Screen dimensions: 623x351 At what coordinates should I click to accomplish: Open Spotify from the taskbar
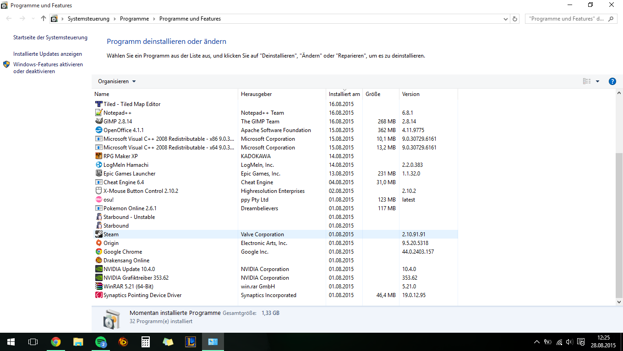pos(101,341)
